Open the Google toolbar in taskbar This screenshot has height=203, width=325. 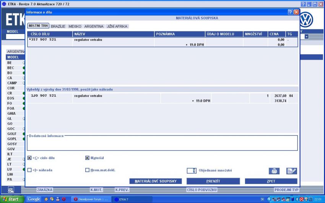tap(34, 199)
